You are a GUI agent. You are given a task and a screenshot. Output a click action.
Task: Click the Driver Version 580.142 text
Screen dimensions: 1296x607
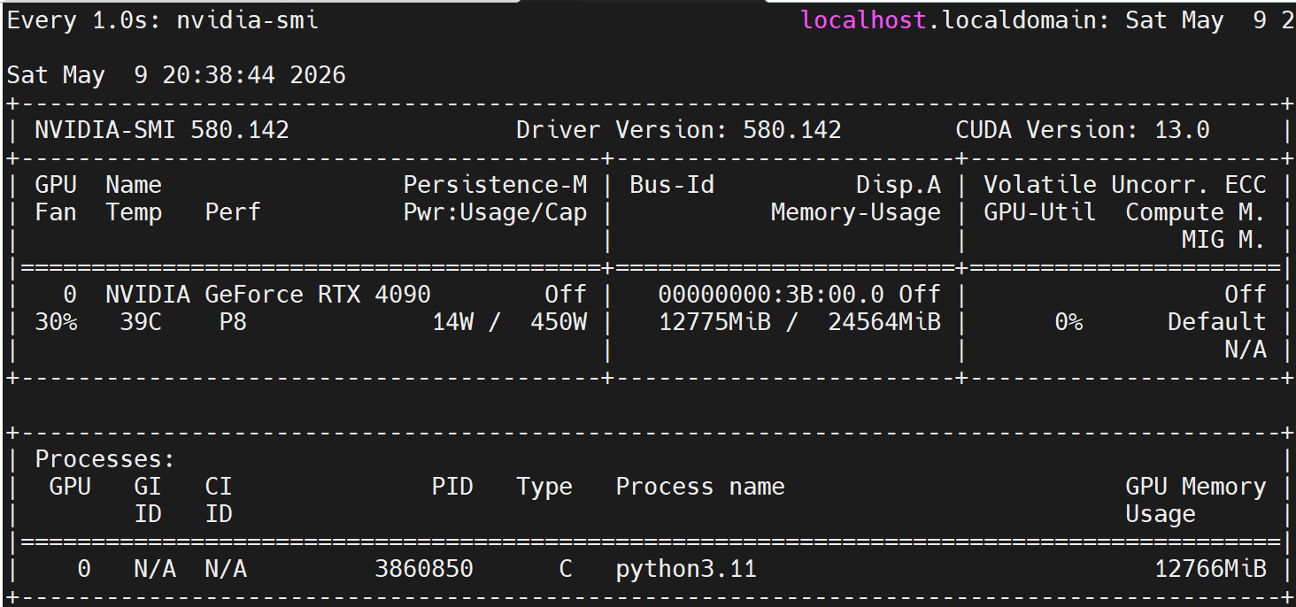coord(679,131)
